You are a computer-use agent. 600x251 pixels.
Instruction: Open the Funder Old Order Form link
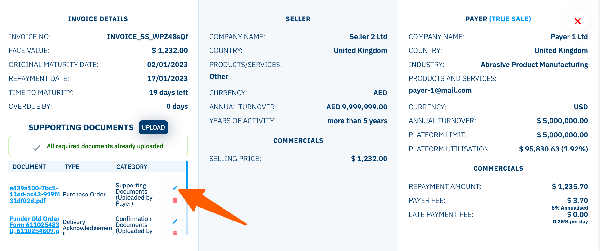(x=34, y=225)
